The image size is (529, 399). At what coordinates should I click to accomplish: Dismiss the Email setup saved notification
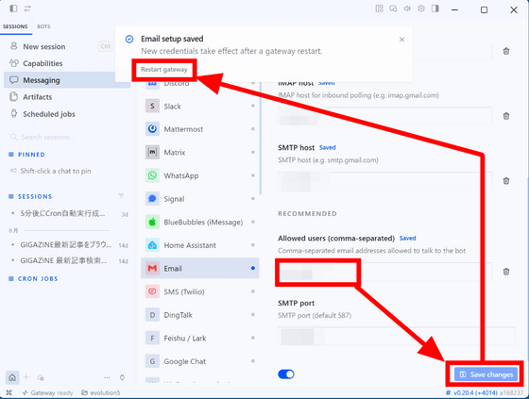click(401, 40)
